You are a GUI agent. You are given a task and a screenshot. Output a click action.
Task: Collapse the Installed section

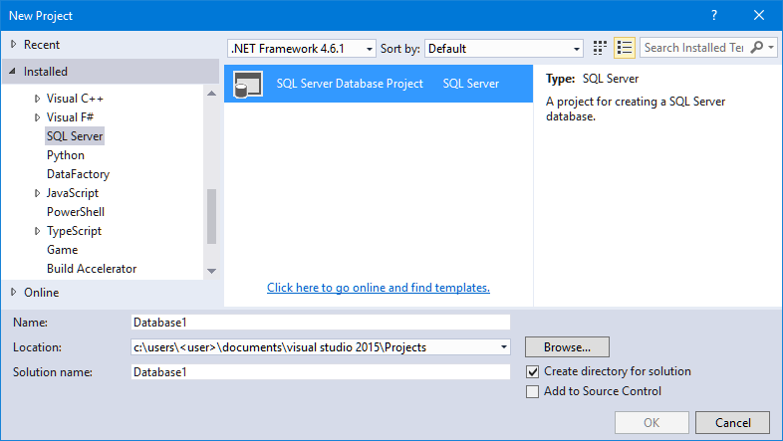tap(13, 72)
